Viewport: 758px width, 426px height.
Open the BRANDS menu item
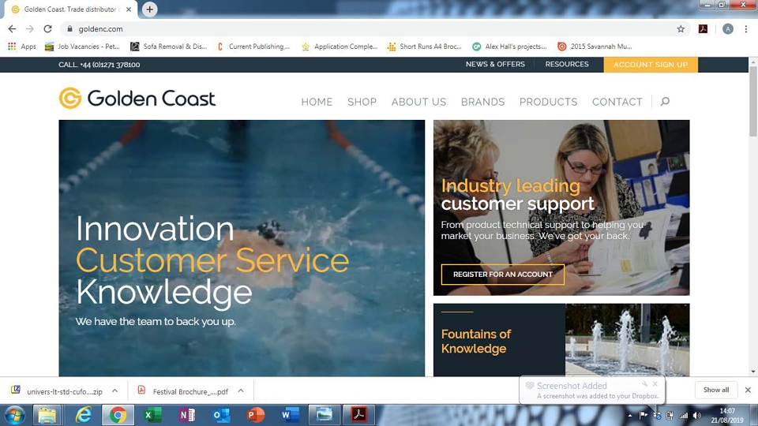coord(482,102)
